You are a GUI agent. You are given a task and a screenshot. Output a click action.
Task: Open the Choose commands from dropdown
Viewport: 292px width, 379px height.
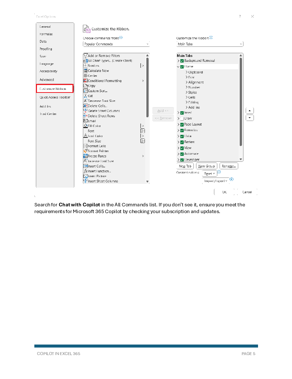[x=116, y=44]
